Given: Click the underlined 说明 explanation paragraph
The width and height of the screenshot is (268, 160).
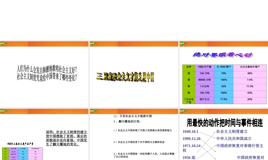Looking at the screenshot, I should point(66,138).
